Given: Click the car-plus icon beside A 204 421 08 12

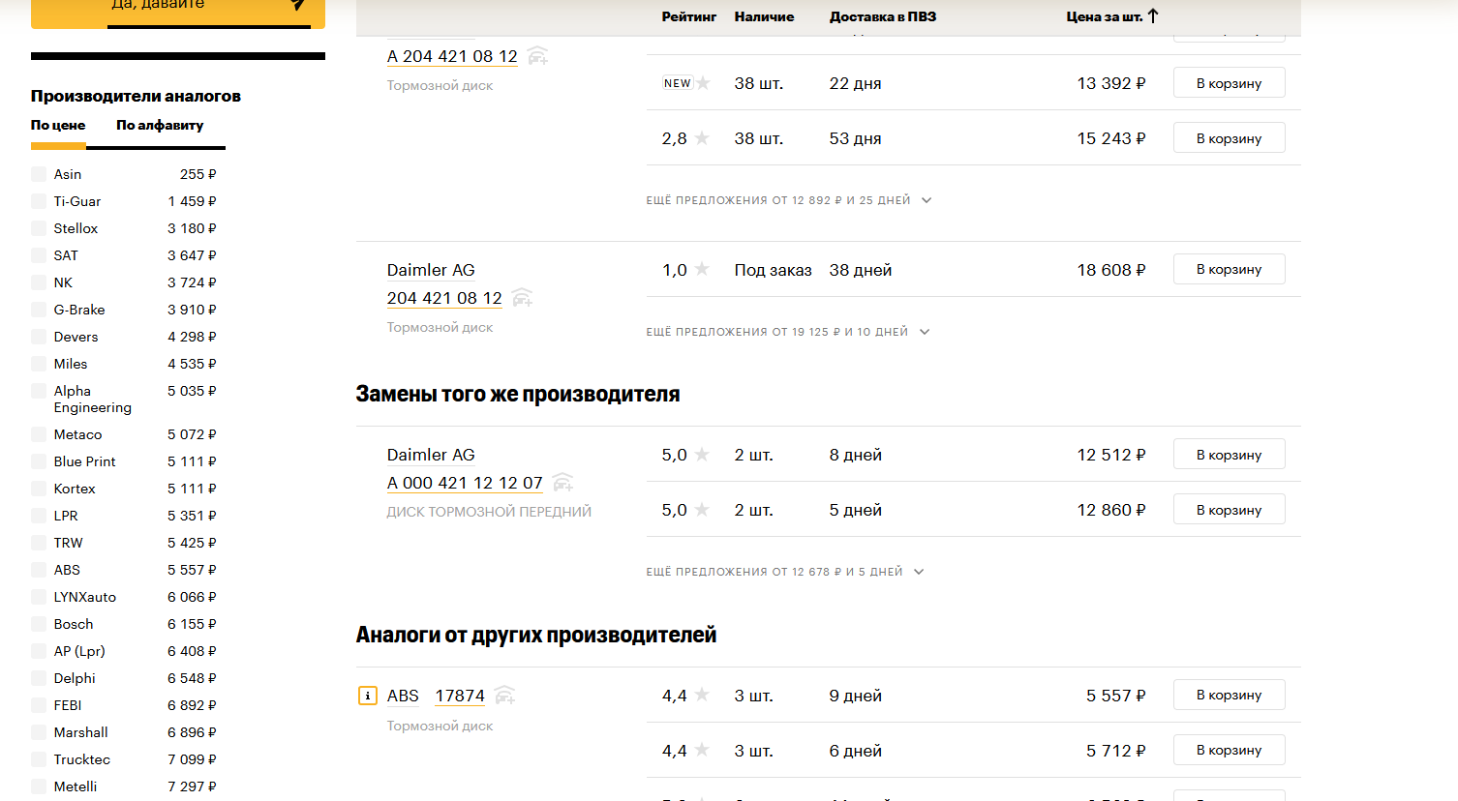Looking at the screenshot, I should point(537,56).
